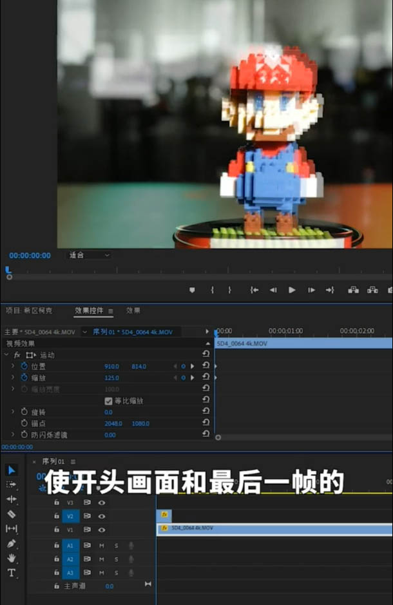Go to previous 位置 keyframe
The width and height of the screenshot is (393, 605).
pos(175,366)
